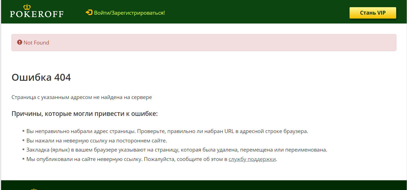This screenshot has height=190, width=407.
Task: Click bullet 'Мы опубликовали на сайте неверную ссылку'
Action: 152,160
